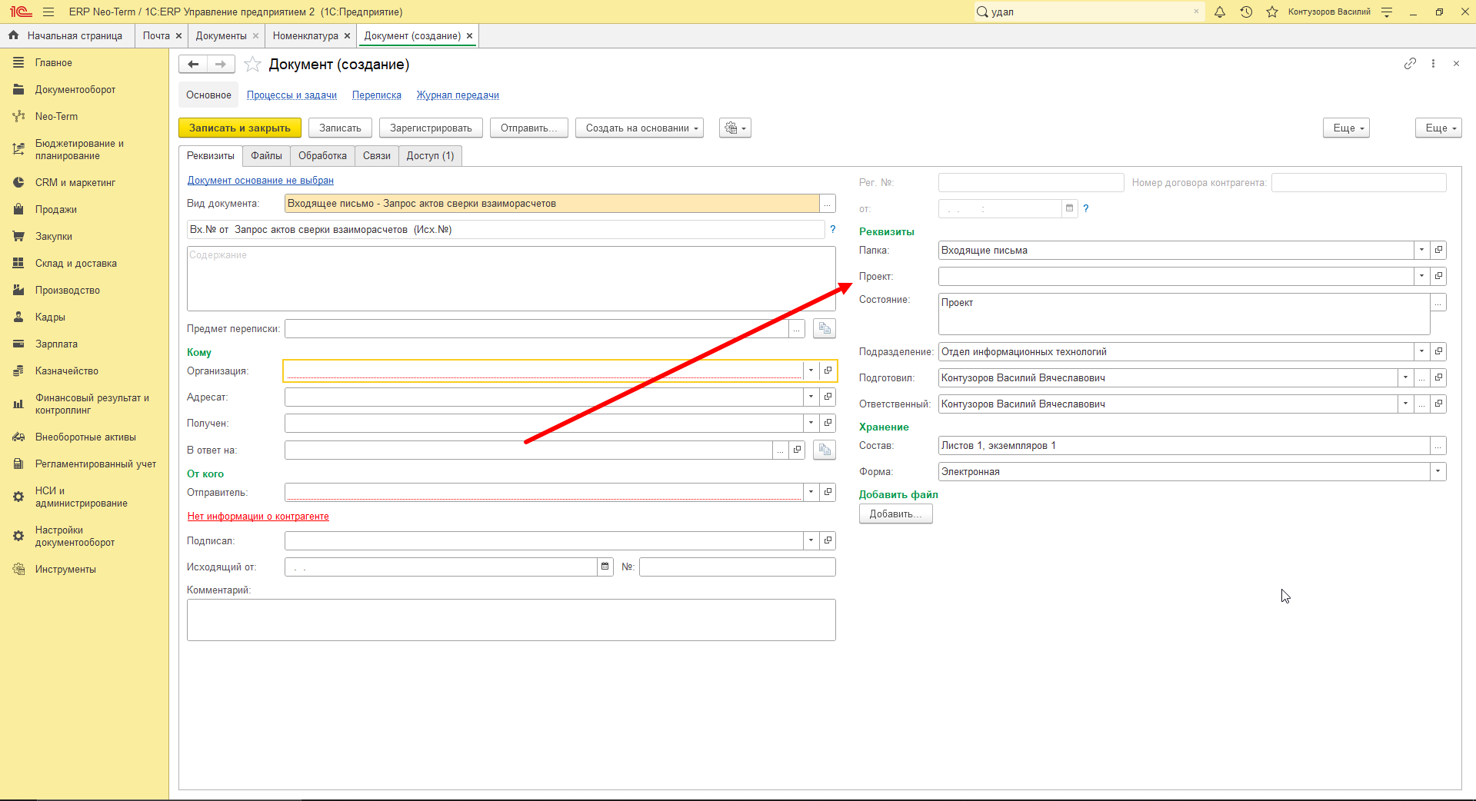This screenshot has width=1476, height=801.
Task: Open the history clock icon
Action: coord(1246,12)
